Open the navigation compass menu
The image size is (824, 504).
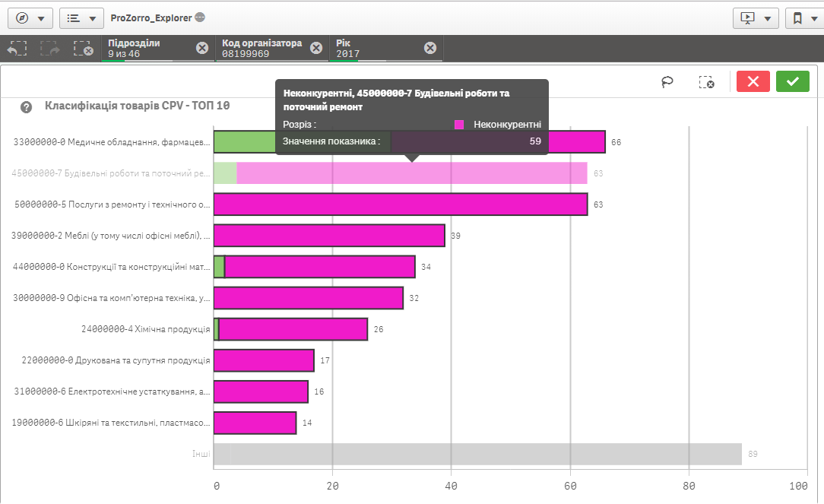(30, 18)
